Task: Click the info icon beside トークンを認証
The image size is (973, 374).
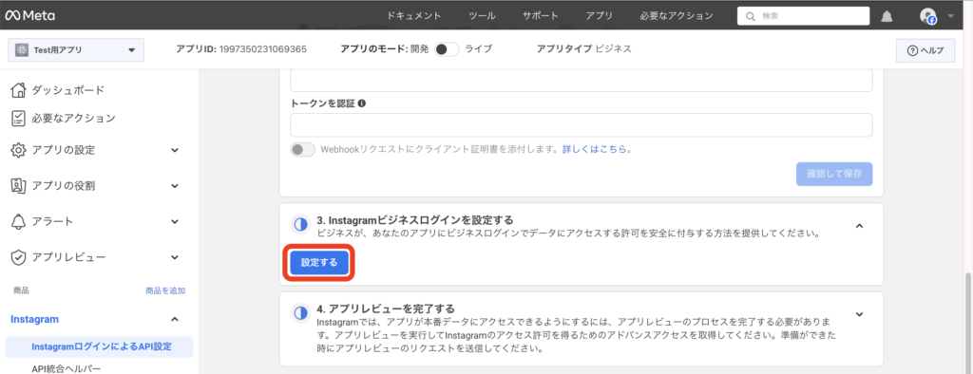Action: pos(362,103)
